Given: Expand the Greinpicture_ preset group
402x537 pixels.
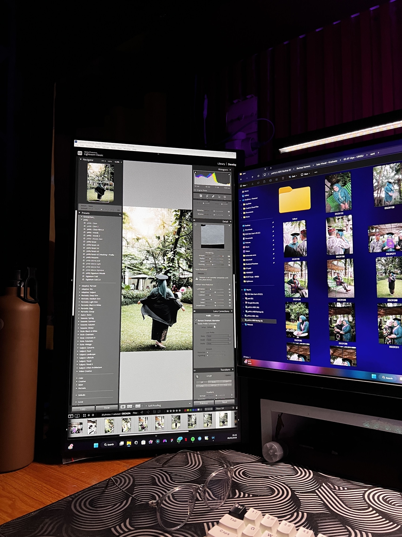Looking at the screenshot, I should point(82,217).
